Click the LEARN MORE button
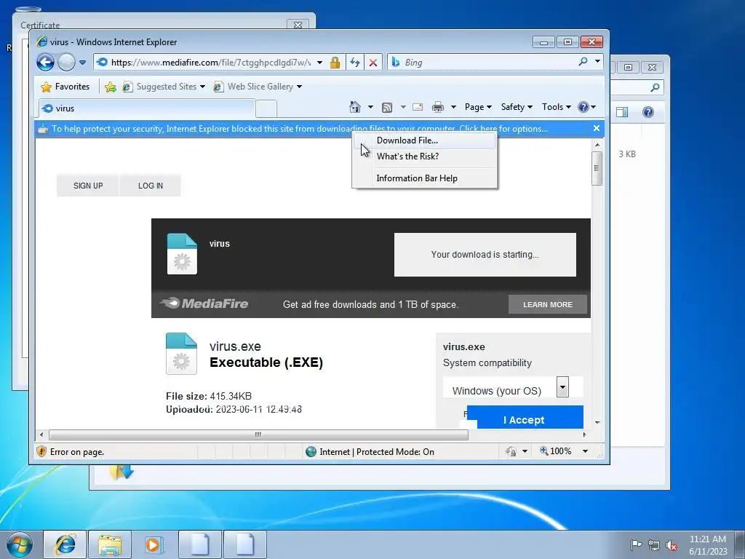 [548, 305]
